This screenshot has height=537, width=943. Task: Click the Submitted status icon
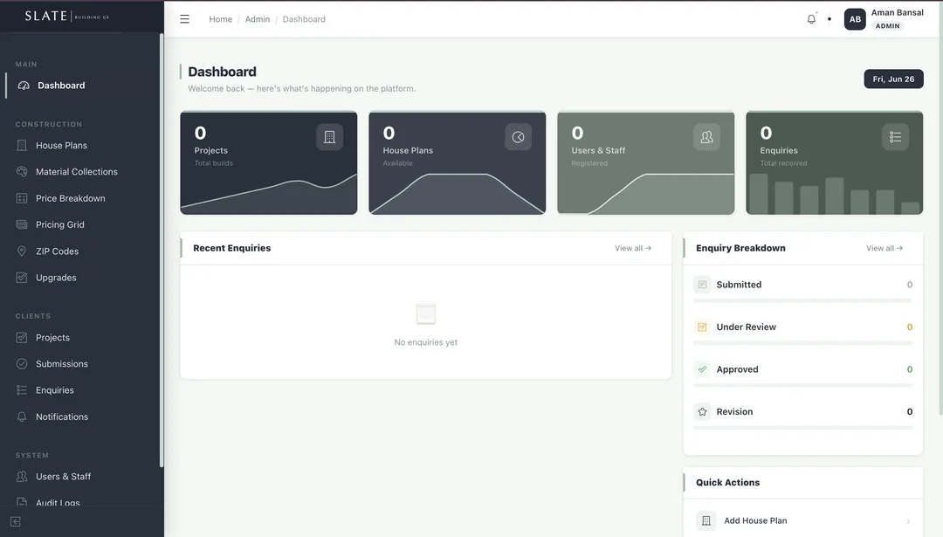tap(702, 285)
